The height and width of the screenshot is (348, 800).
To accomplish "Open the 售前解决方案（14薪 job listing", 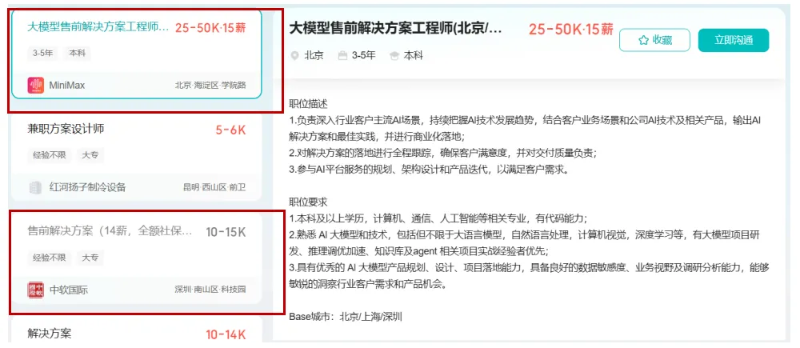I will tap(110, 232).
